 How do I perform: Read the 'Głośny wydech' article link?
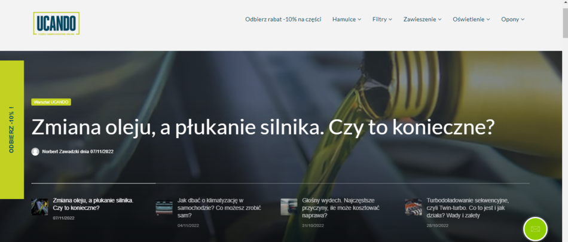pos(341,208)
